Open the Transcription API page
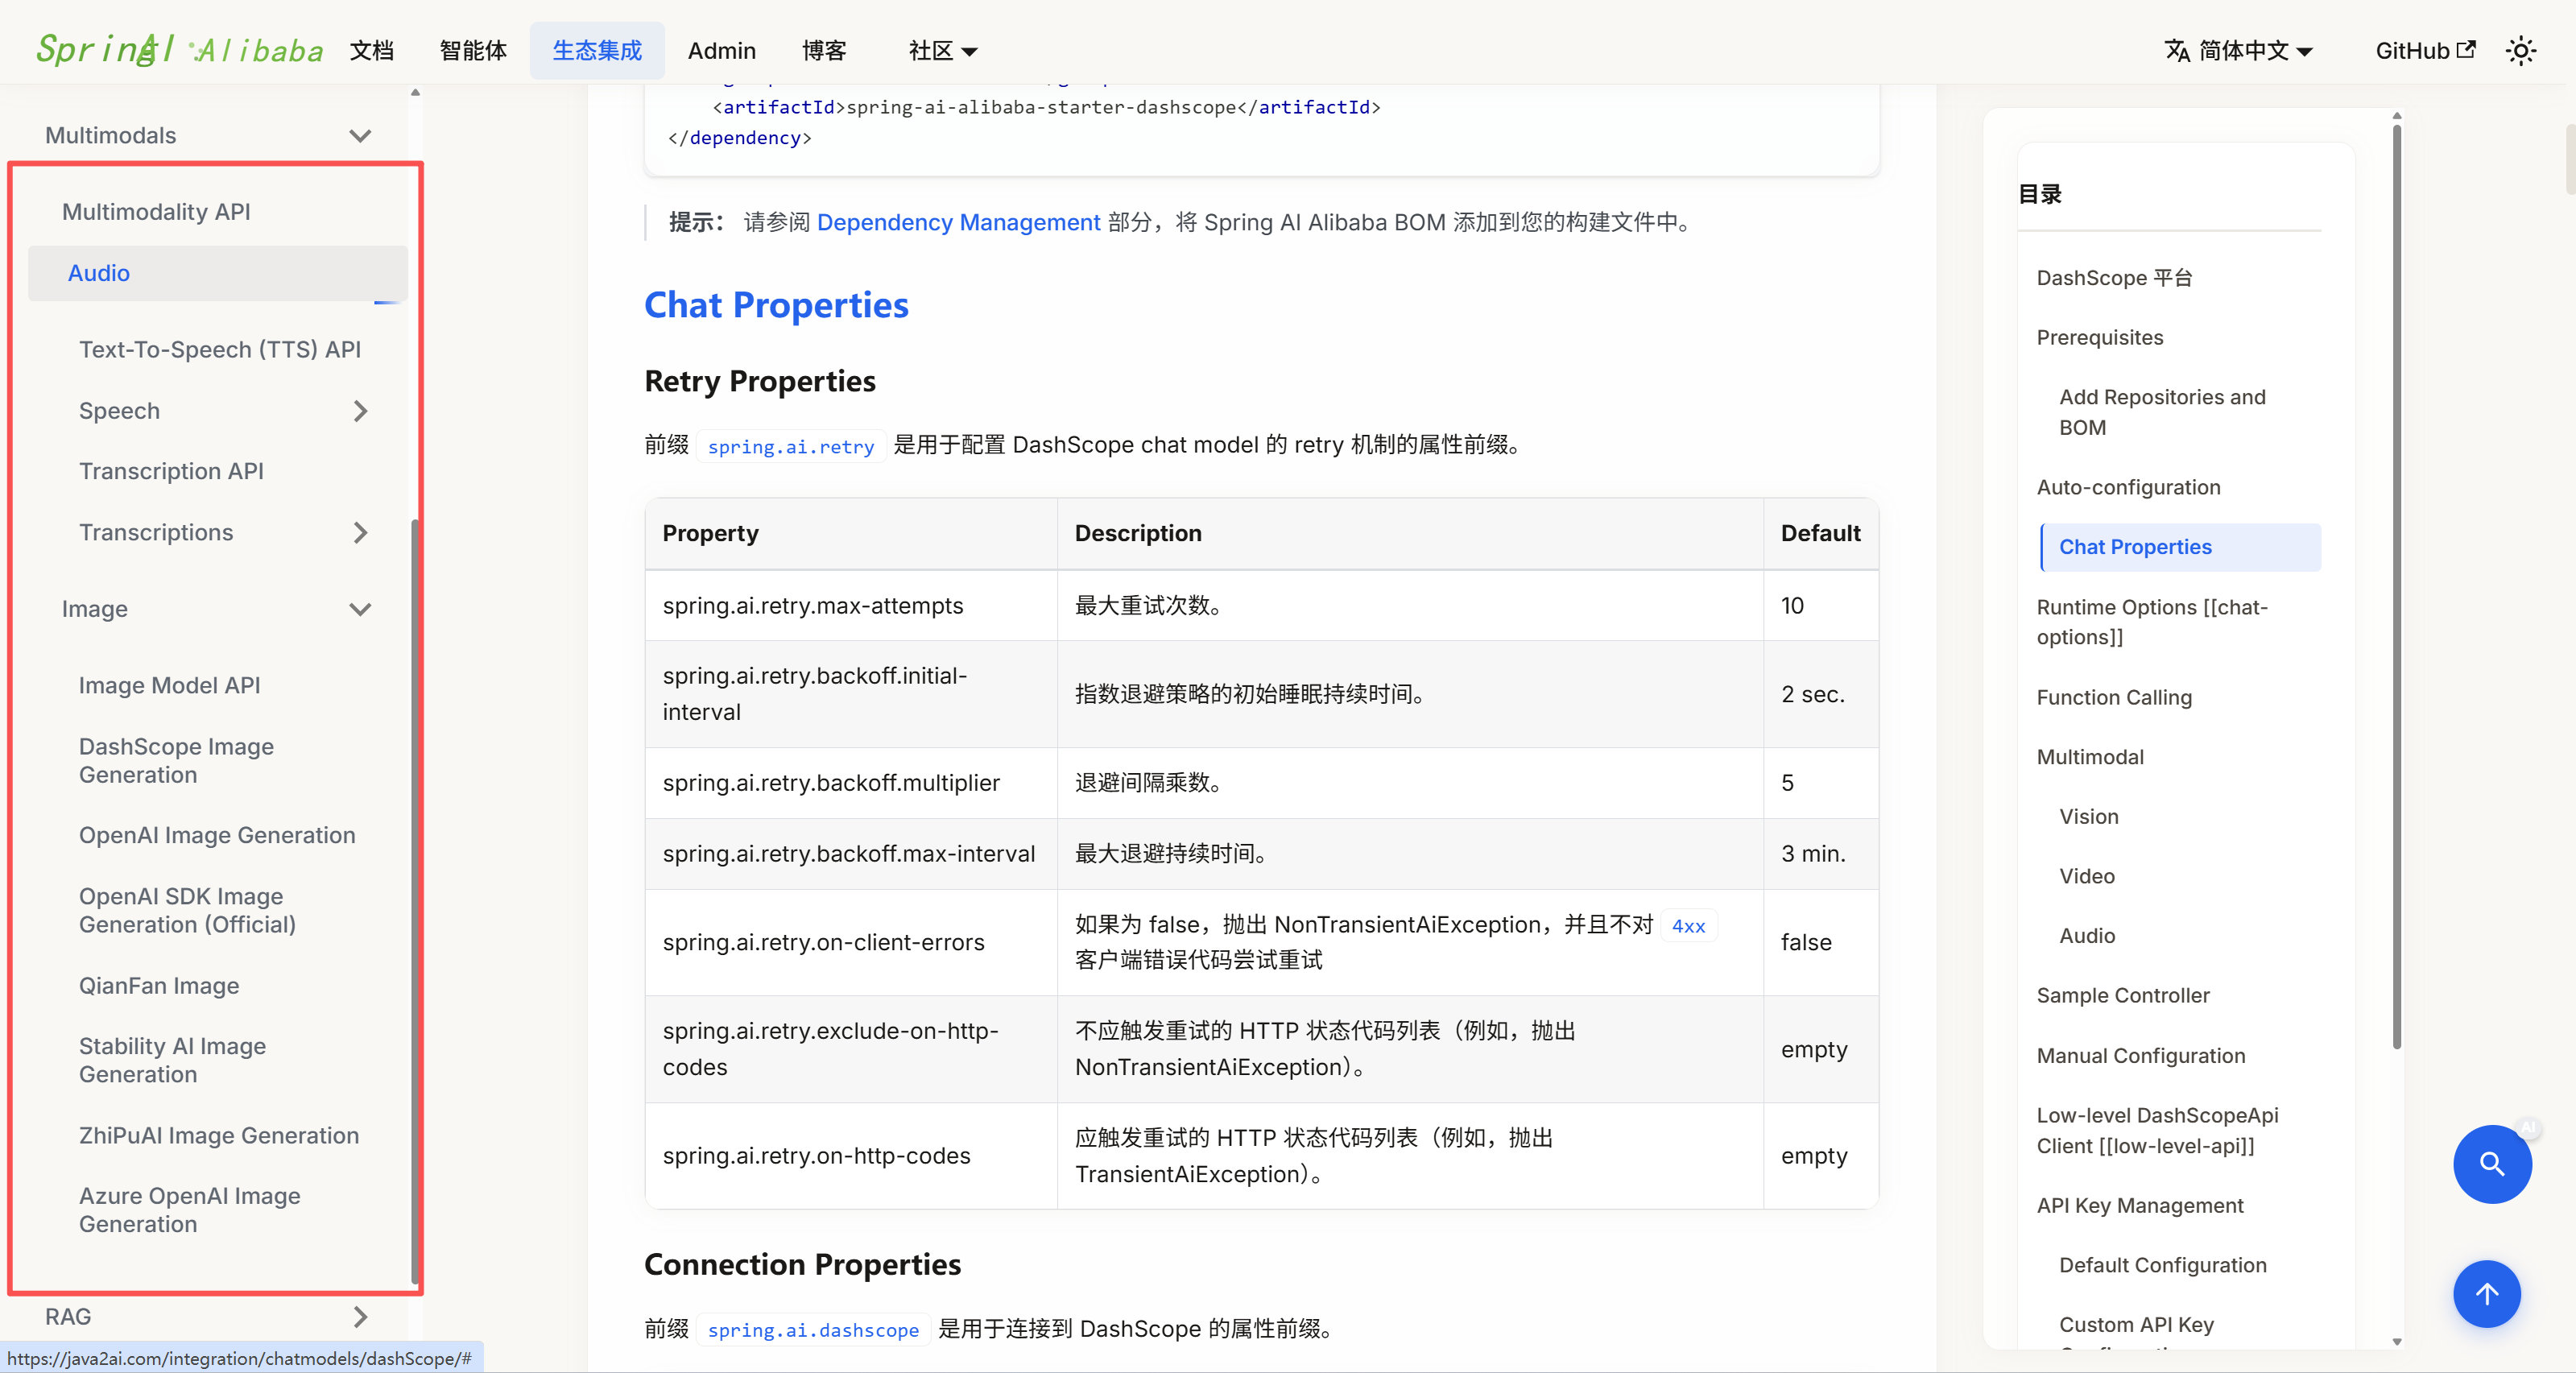 point(171,470)
